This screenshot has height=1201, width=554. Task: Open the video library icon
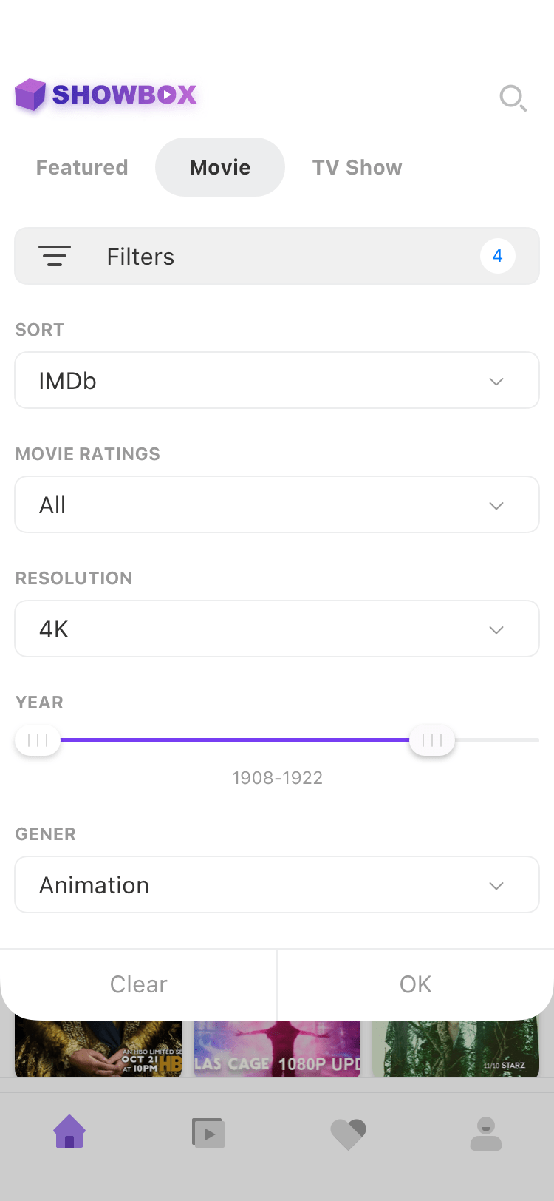pos(208,1132)
